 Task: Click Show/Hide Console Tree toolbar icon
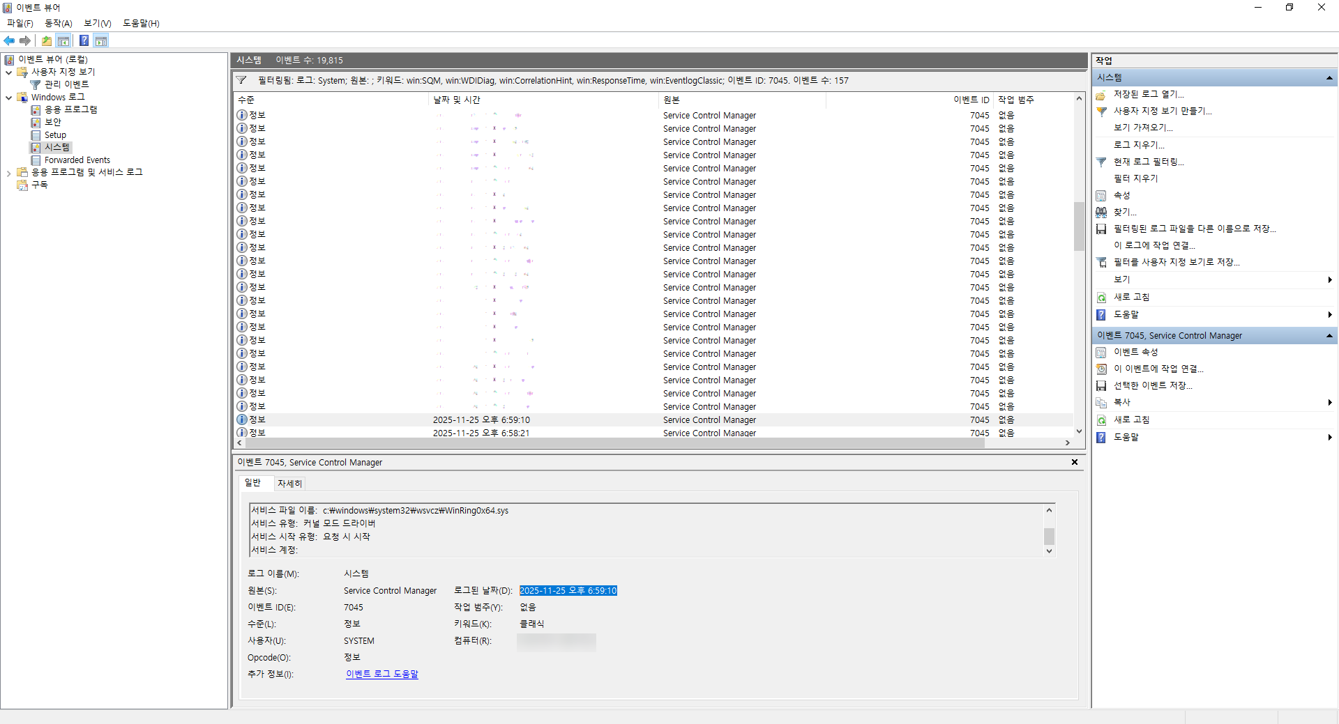coord(63,40)
